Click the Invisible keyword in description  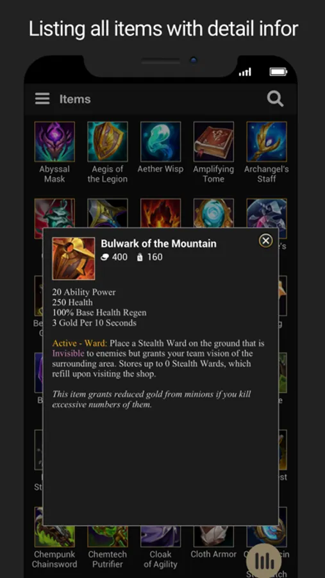pos(68,353)
